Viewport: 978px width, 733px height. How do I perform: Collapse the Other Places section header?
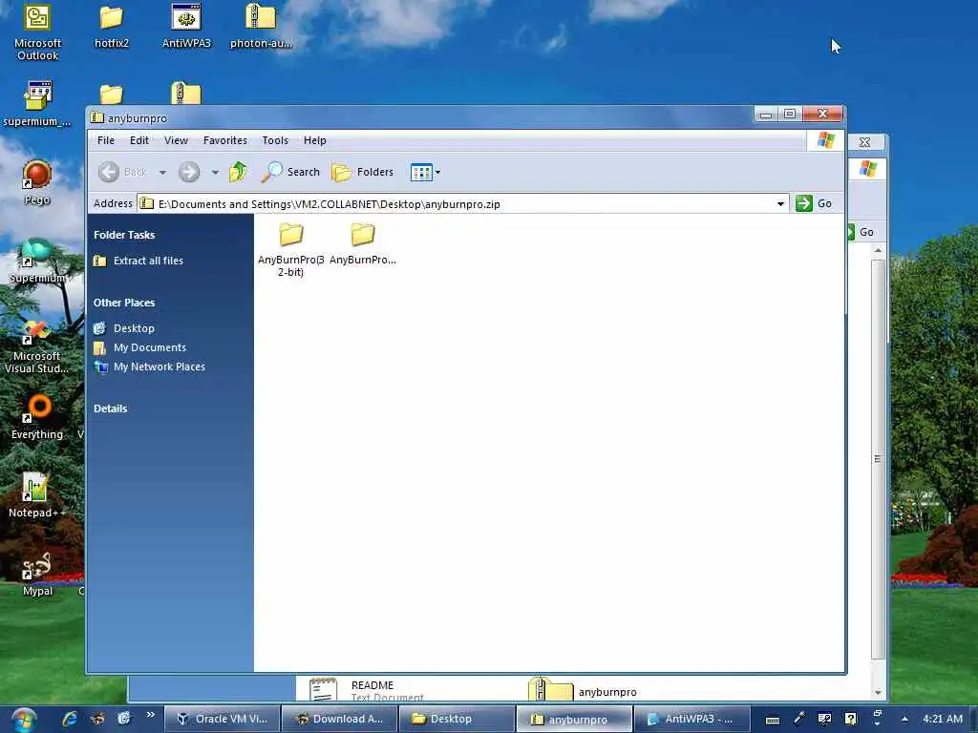124,303
